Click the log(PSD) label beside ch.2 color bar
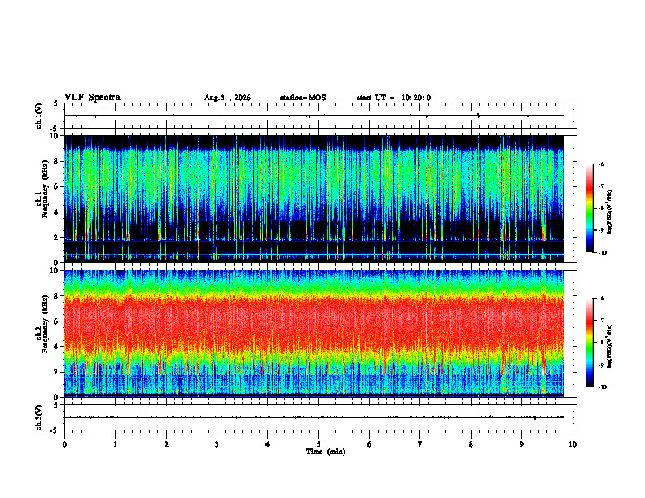 click(x=610, y=347)
